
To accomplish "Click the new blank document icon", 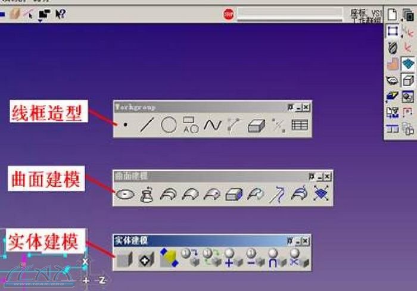I will [392, 15].
